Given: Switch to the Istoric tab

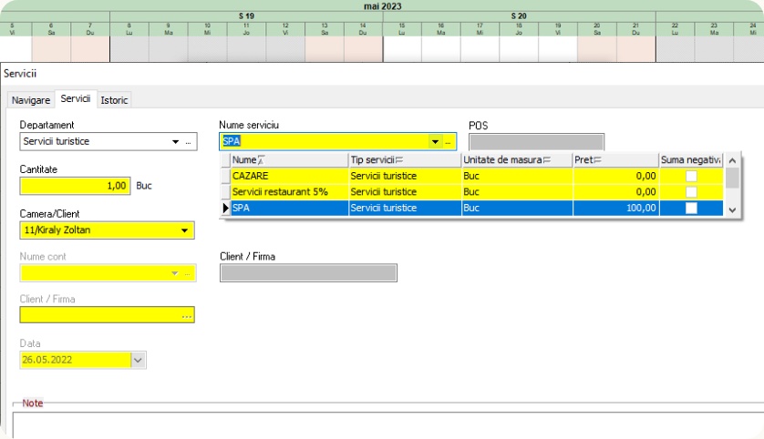Looking at the screenshot, I should click(x=114, y=100).
